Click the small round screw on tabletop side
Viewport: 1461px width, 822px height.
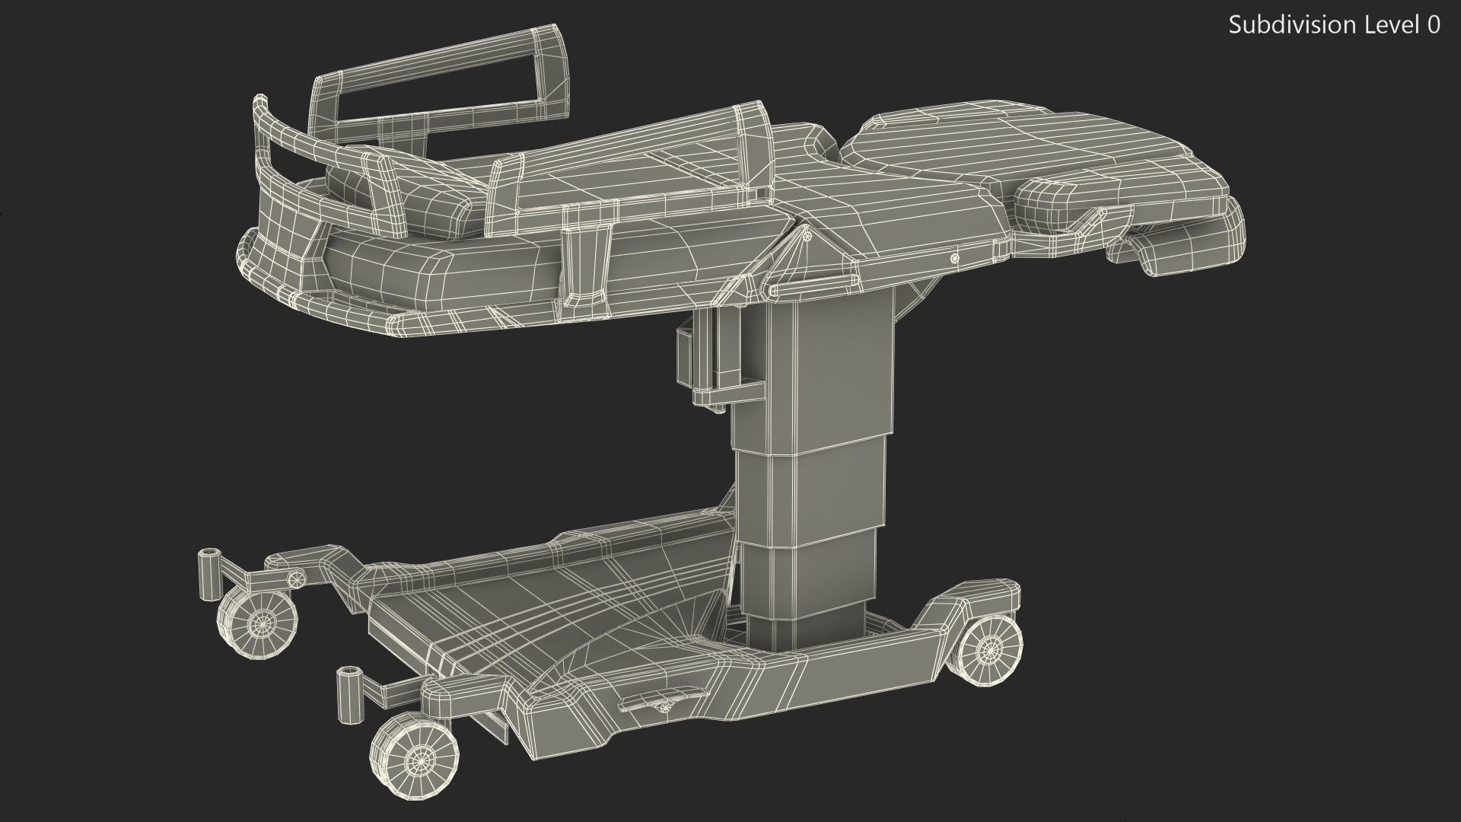(953, 259)
